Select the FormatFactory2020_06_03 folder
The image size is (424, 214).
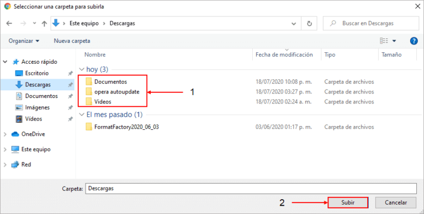pos(122,127)
